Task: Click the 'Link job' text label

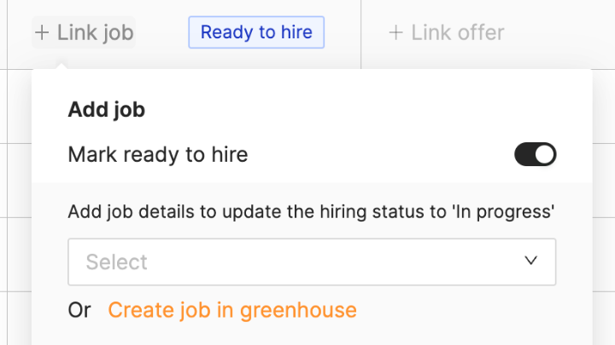Action: pyautogui.click(x=95, y=33)
